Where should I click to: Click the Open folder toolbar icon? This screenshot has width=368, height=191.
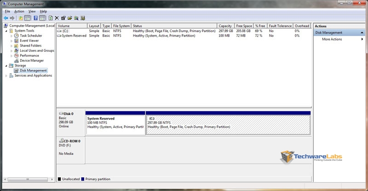pyautogui.click(x=69, y=18)
